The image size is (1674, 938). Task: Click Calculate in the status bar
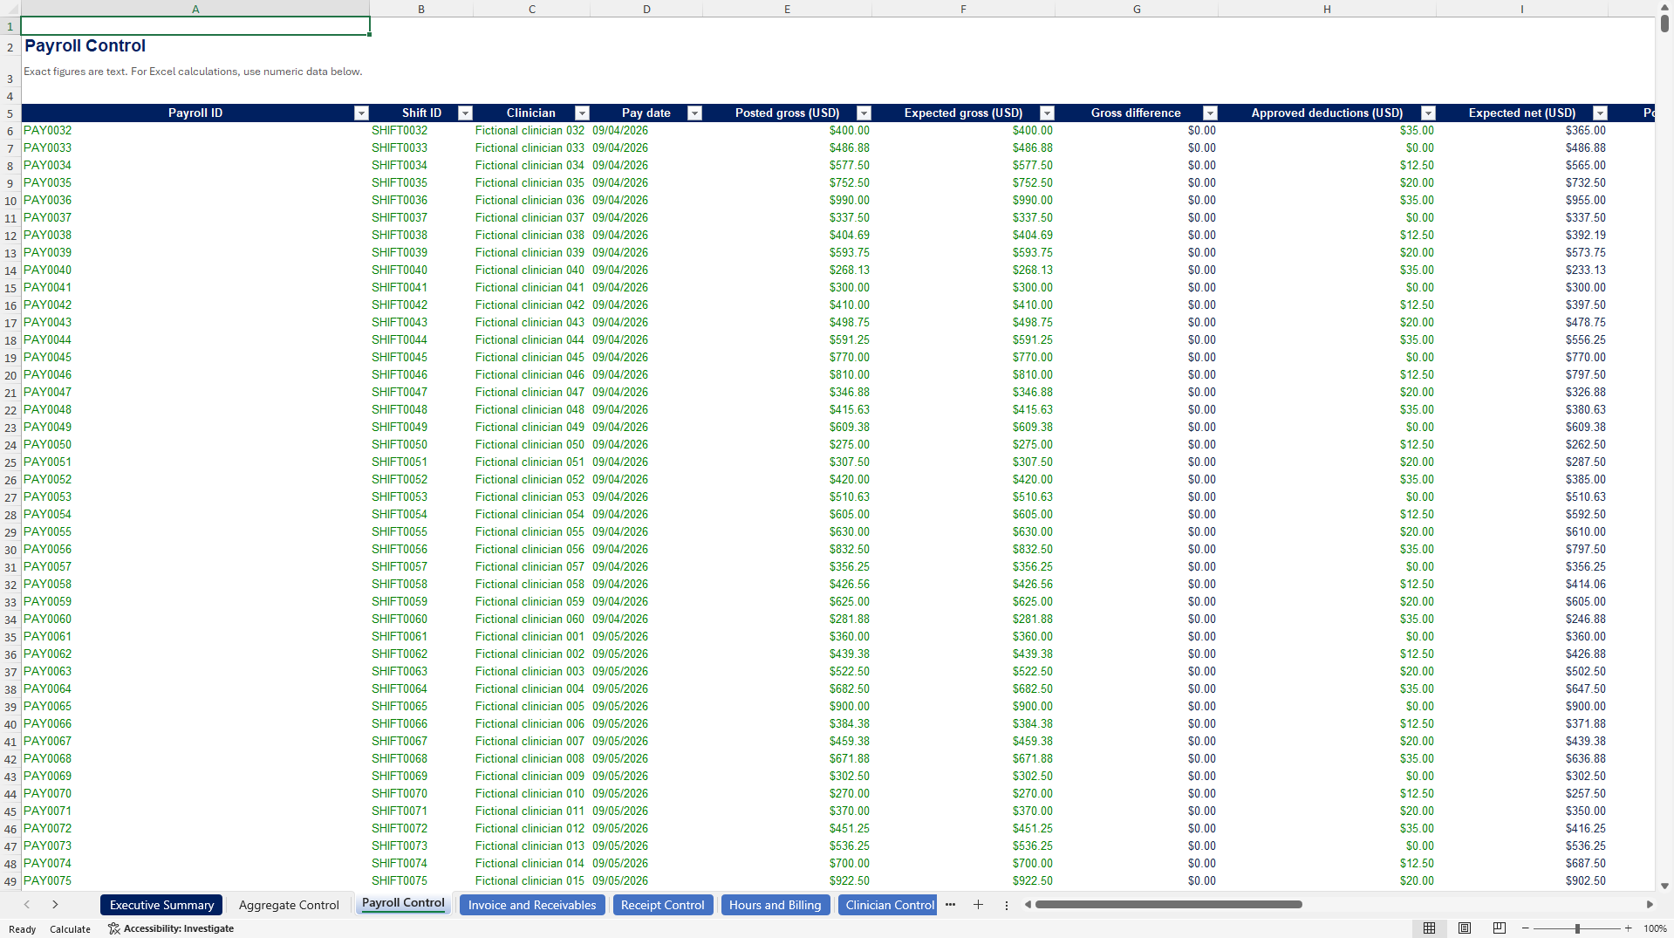70,929
